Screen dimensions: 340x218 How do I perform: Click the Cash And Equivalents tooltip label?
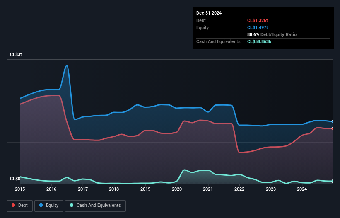[x=218, y=41]
